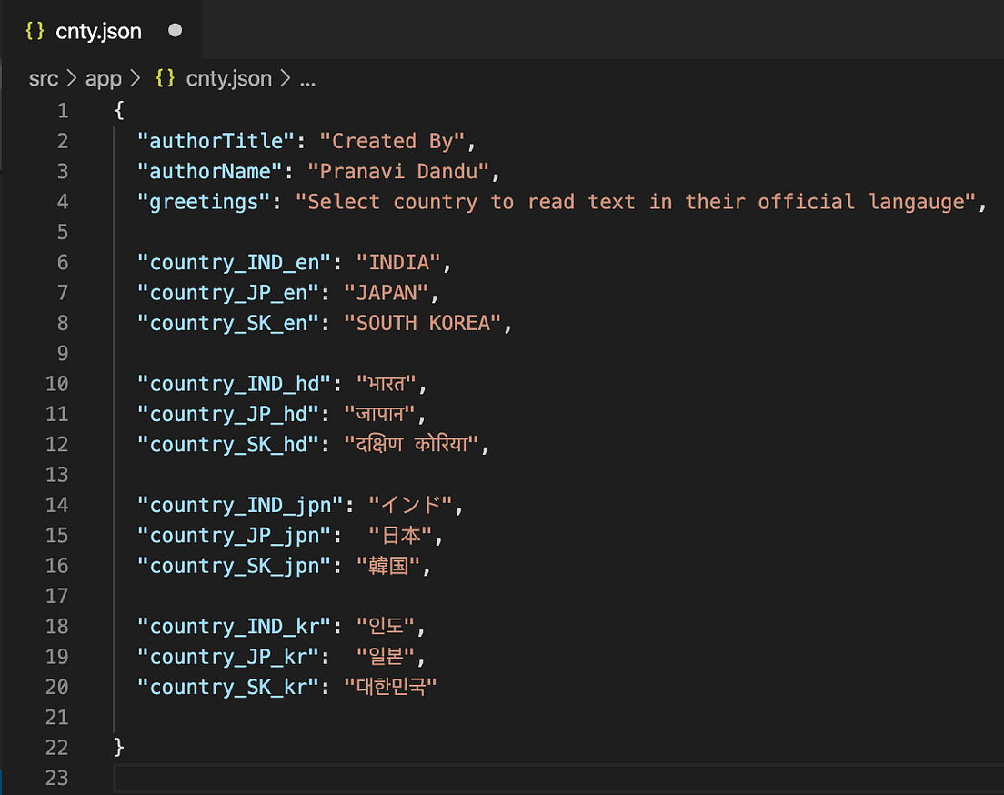Click the "日本" value
This screenshot has height=795, width=1004.
(x=401, y=536)
